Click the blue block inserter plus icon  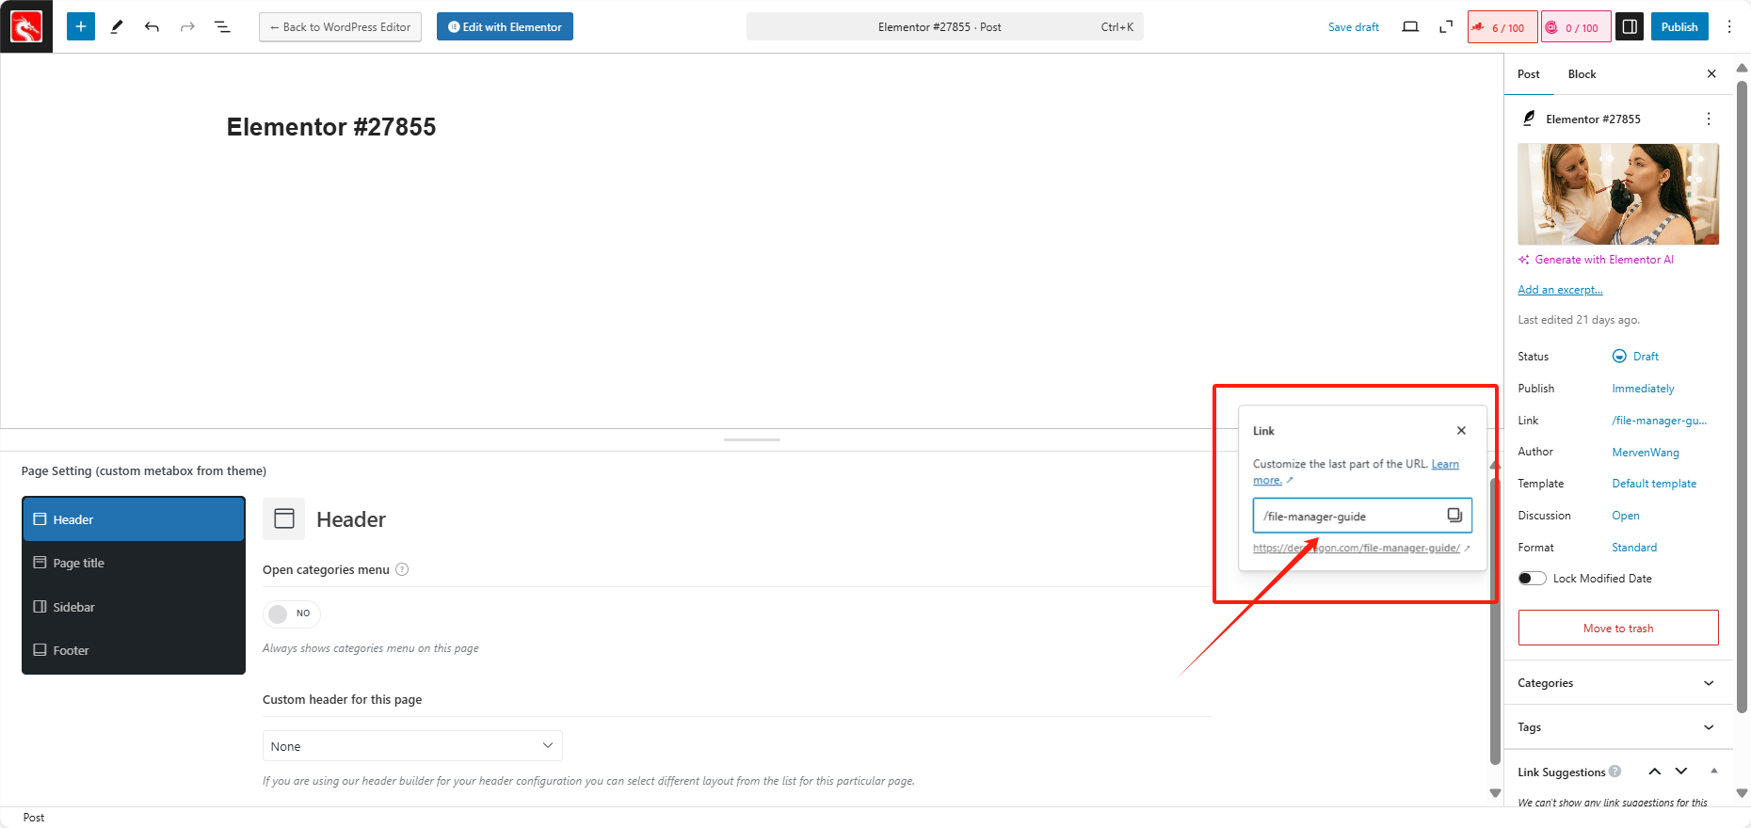coord(81,26)
